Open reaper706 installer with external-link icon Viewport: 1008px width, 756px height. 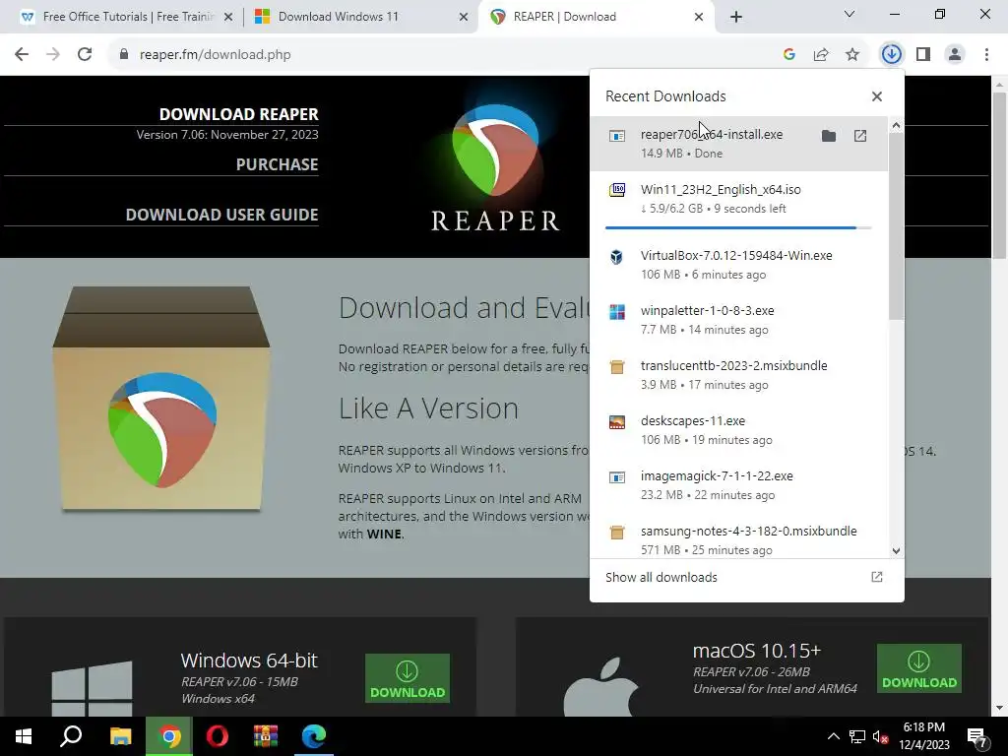click(860, 136)
